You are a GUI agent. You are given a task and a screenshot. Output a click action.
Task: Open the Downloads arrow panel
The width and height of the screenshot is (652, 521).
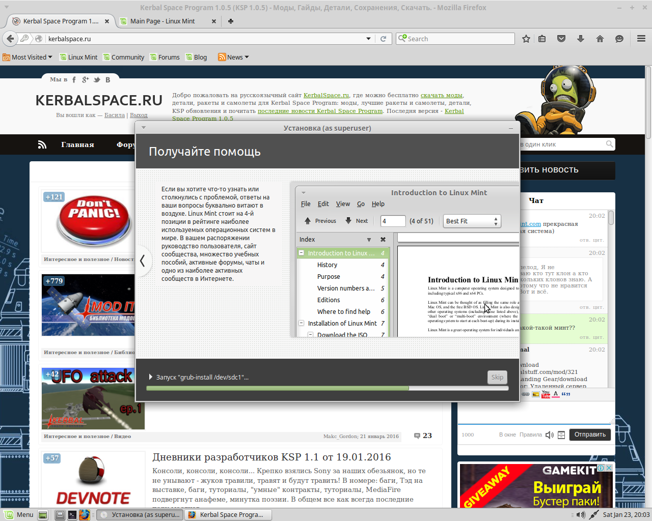tap(581, 39)
